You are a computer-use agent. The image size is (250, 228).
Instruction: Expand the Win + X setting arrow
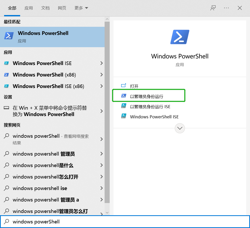(x=102, y=111)
